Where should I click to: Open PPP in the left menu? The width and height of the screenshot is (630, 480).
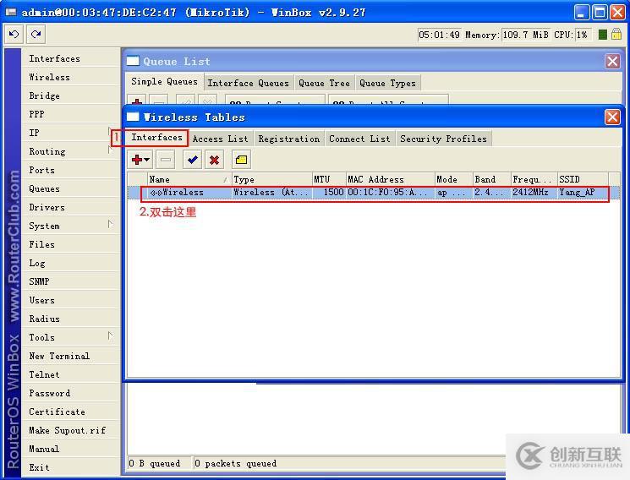tap(71, 114)
